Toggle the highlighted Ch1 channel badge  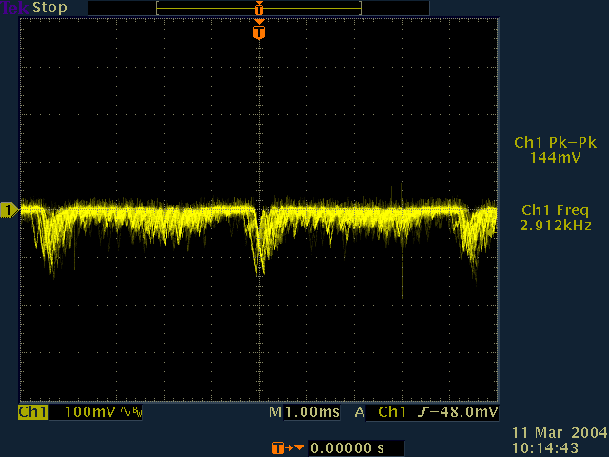click(32, 413)
